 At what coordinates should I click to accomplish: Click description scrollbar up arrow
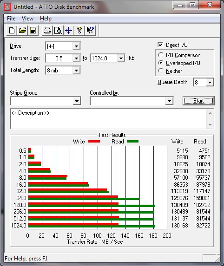[x=210, y=113]
